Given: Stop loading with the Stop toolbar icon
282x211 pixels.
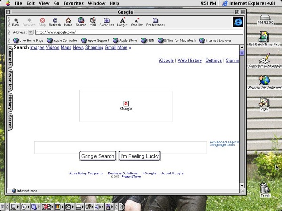Looking at the screenshot, I should (42, 22).
